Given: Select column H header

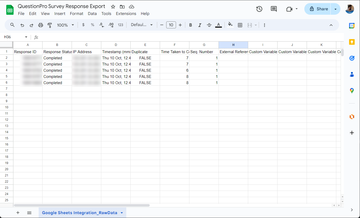Looking at the screenshot, I should click(233, 45).
